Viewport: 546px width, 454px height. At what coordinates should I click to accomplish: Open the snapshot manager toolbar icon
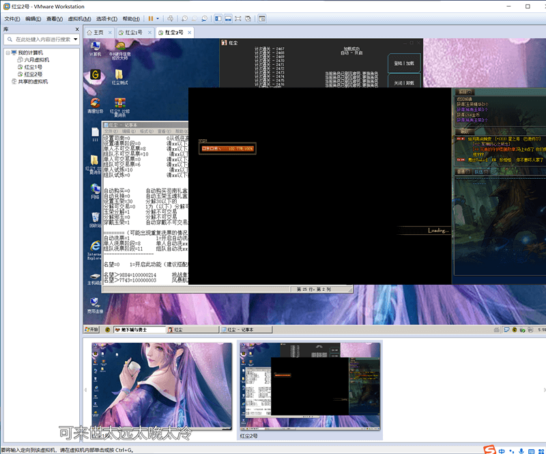coord(204,18)
